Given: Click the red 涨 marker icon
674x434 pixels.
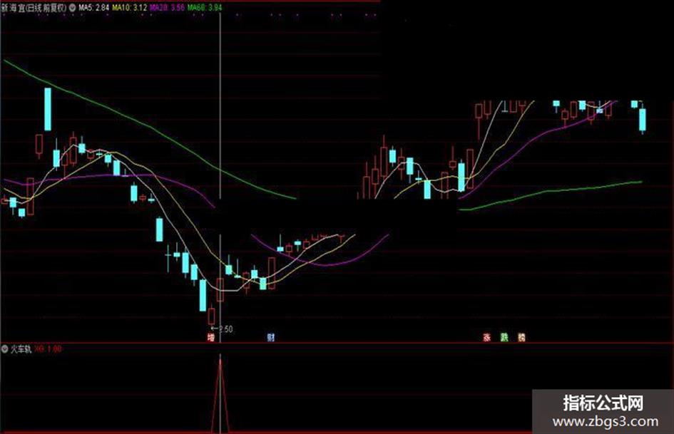Looking at the screenshot, I should point(486,337).
